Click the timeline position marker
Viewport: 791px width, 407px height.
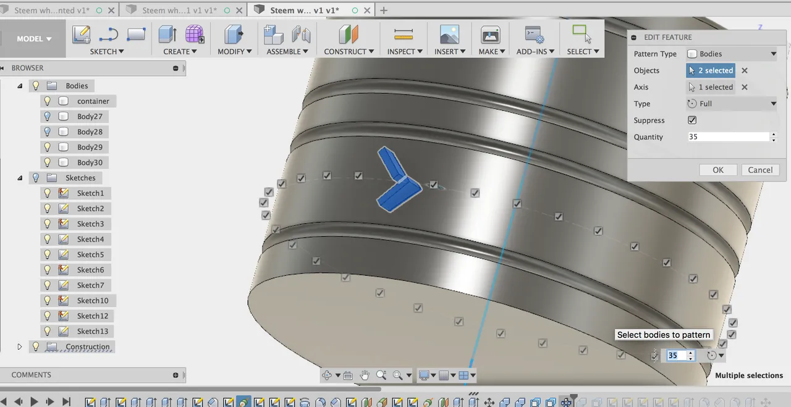click(x=573, y=397)
